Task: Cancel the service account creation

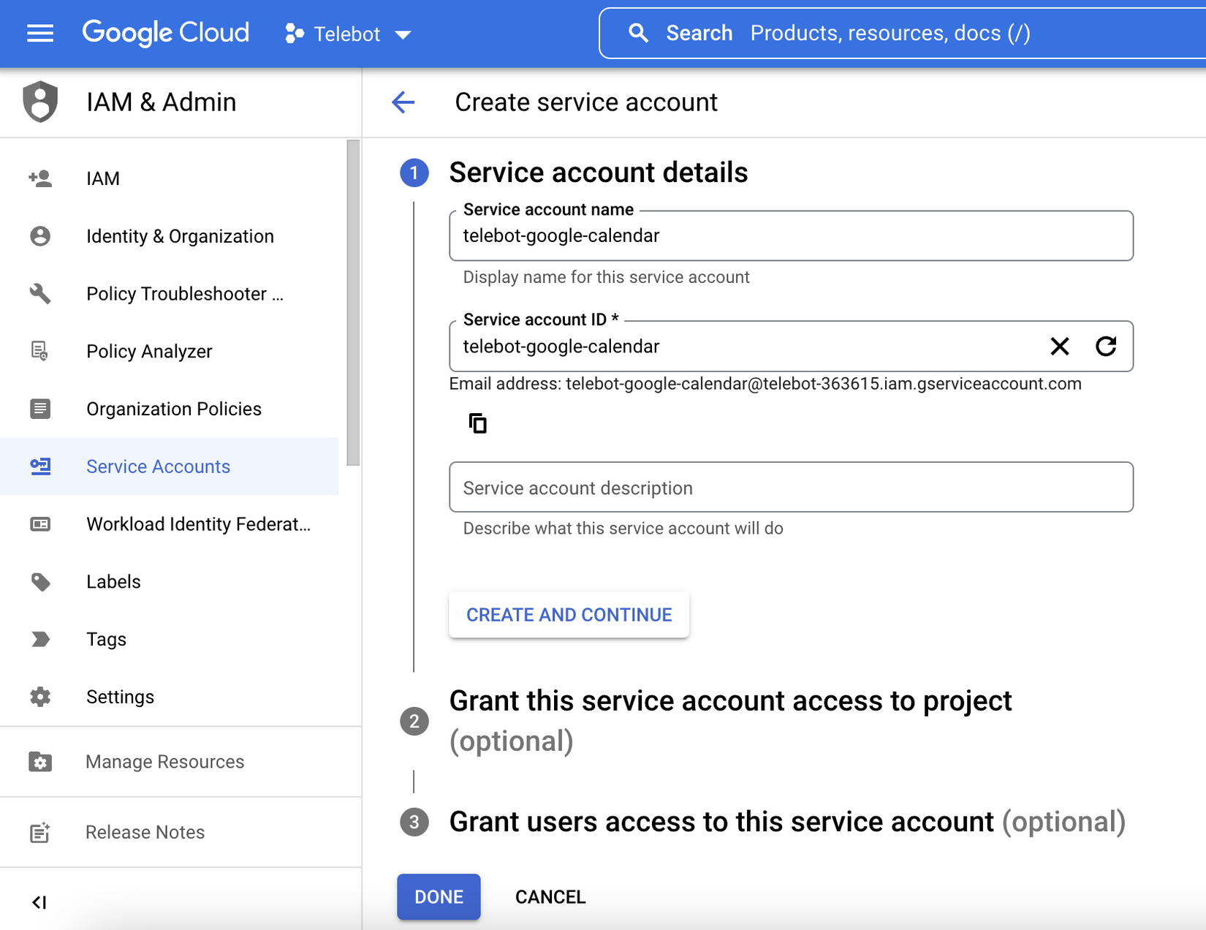Action: (x=550, y=897)
